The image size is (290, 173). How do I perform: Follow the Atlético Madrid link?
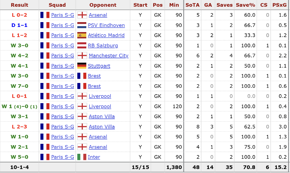click(107, 35)
